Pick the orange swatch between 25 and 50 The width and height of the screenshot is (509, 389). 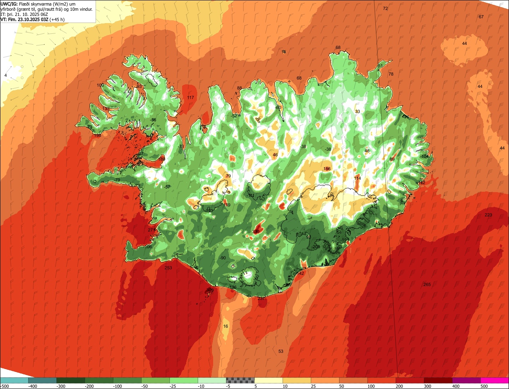325,380
